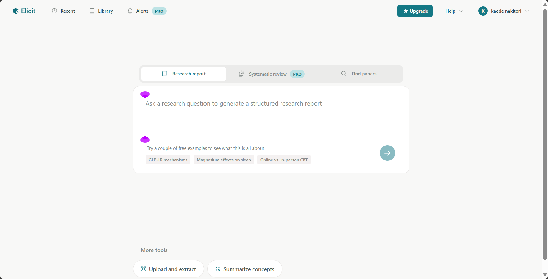The width and height of the screenshot is (548, 279).
Task: Click the K user avatar
Action: (x=483, y=11)
